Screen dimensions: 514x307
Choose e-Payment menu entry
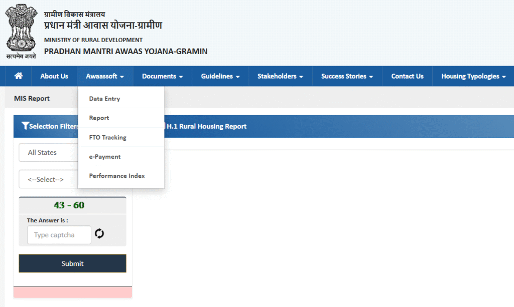[x=121, y=157]
